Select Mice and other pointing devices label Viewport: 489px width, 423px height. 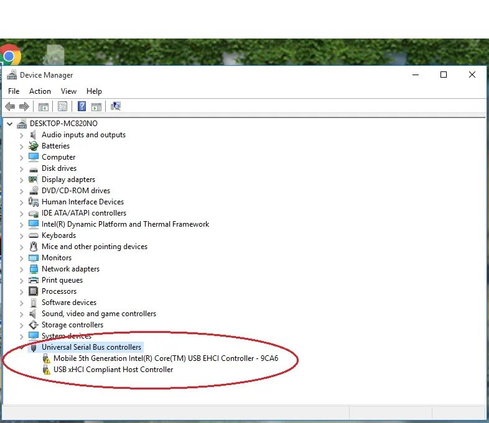pyautogui.click(x=95, y=247)
